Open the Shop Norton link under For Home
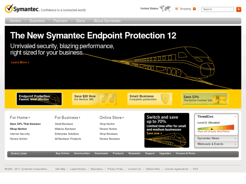246x184 pixels. (18, 129)
